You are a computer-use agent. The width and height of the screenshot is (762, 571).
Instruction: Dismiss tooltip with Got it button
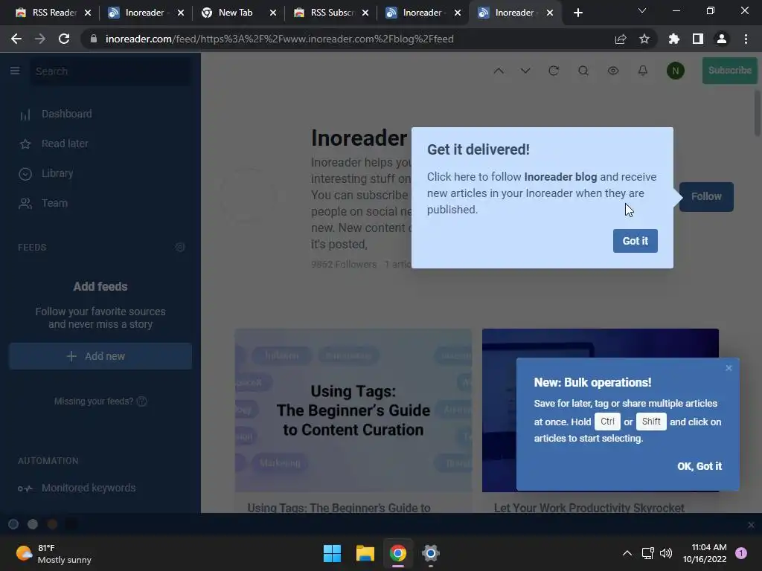[635, 241]
